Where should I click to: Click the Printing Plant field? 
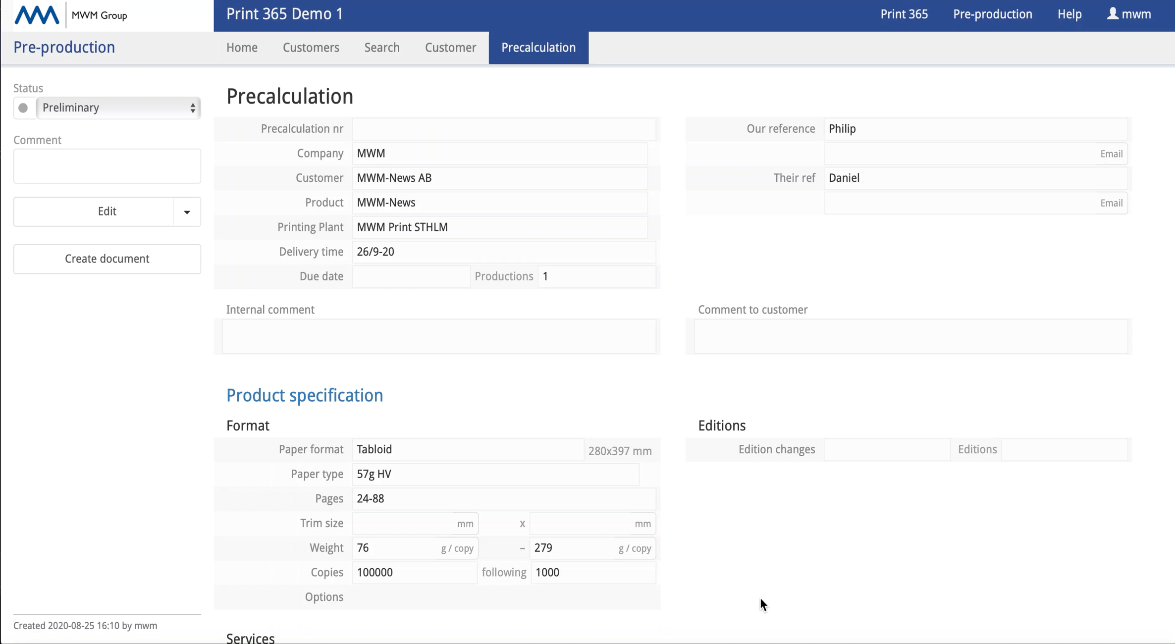pyautogui.click(x=500, y=227)
